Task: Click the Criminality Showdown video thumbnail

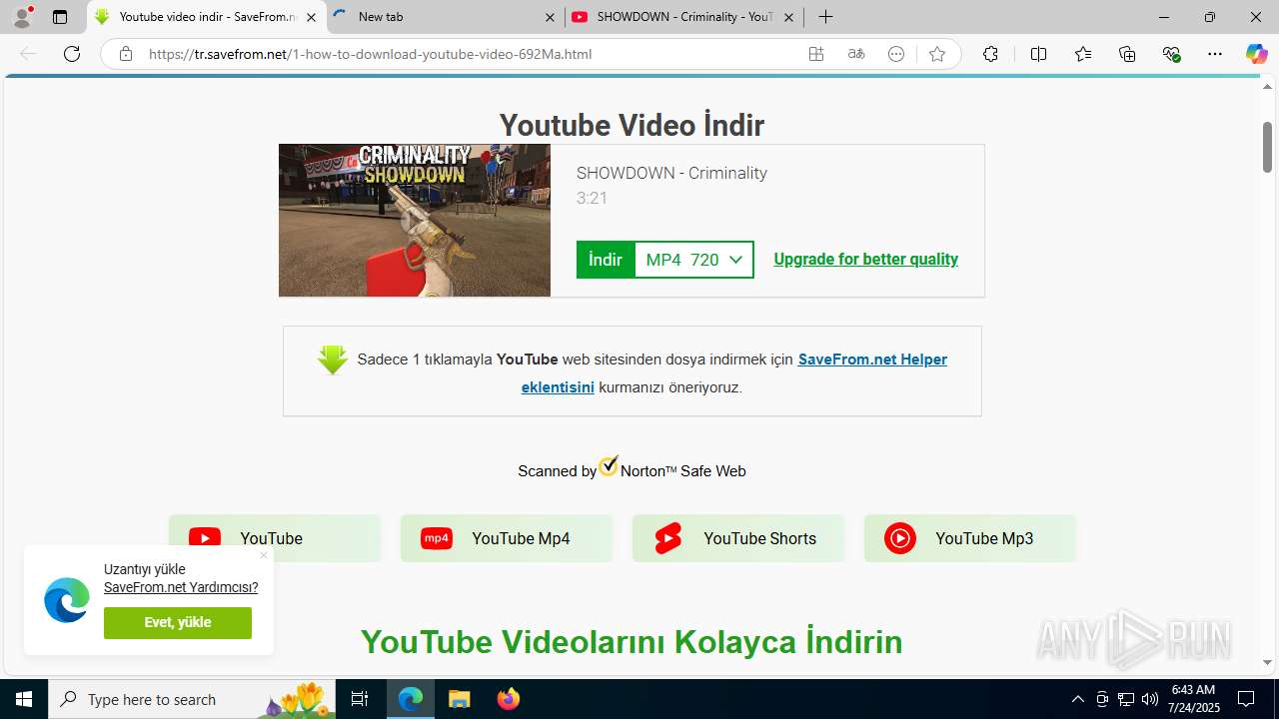Action: 415,221
